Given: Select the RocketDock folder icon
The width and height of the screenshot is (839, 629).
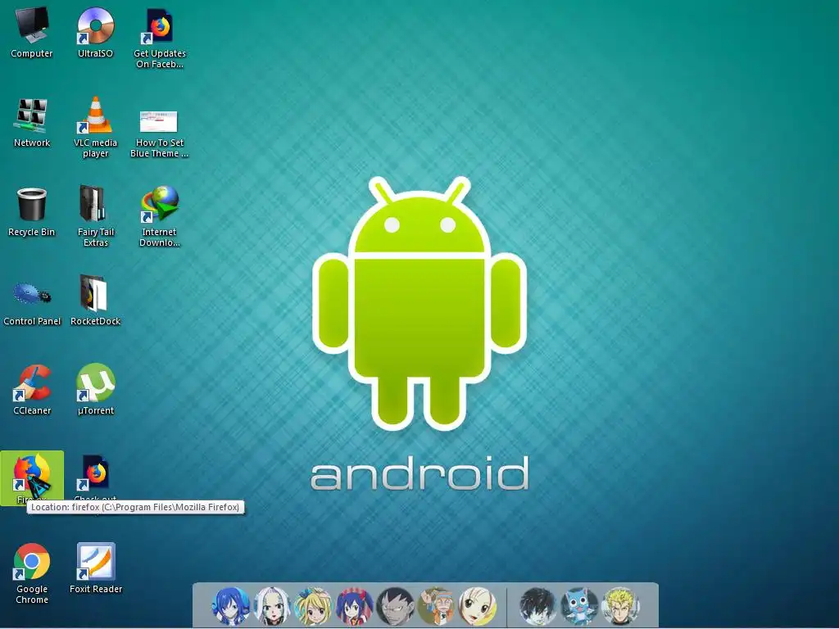Looking at the screenshot, I should pos(95,301).
